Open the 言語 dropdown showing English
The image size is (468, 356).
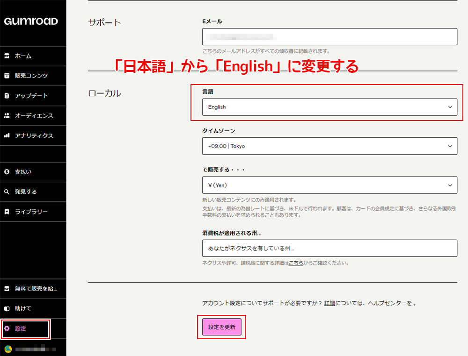pyautogui.click(x=329, y=107)
